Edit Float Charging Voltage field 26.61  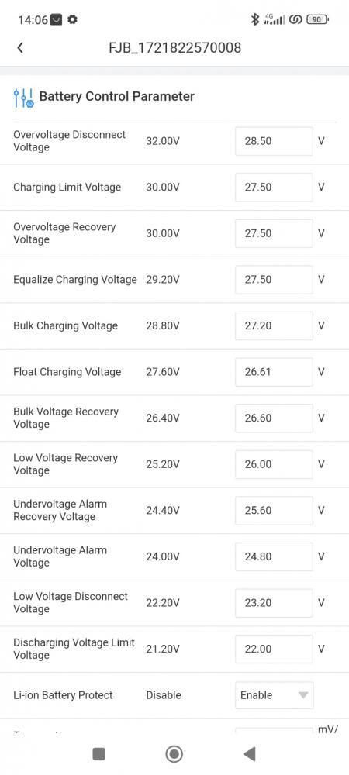[x=274, y=372]
